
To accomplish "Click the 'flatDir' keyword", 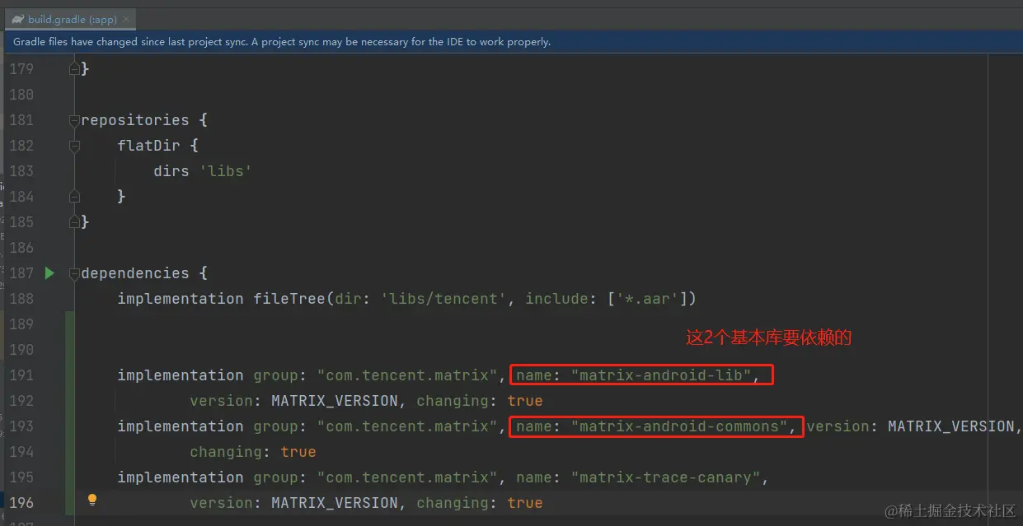I will point(149,146).
